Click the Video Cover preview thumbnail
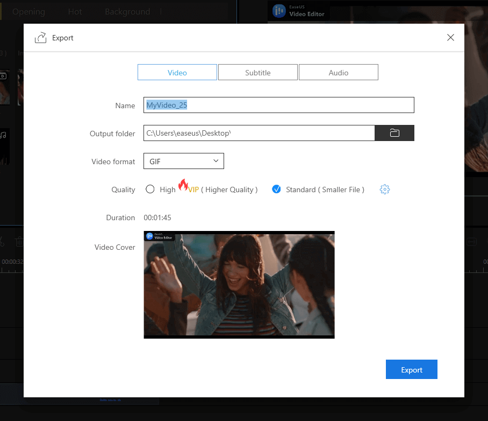This screenshot has width=488, height=421. pyautogui.click(x=239, y=285)
